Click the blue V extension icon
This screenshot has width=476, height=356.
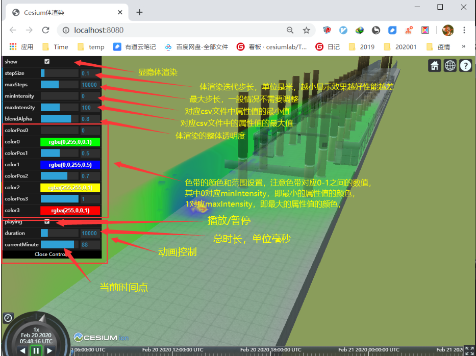click(x=343, y=30)
